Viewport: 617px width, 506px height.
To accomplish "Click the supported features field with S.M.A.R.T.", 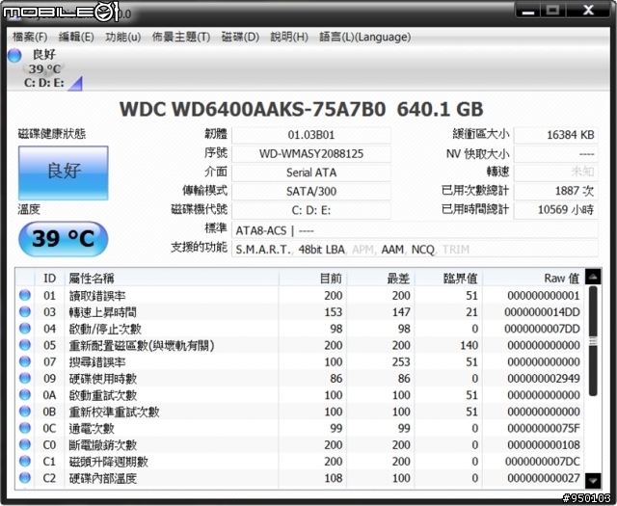I will pyautogui.click(x=416, y=250).
